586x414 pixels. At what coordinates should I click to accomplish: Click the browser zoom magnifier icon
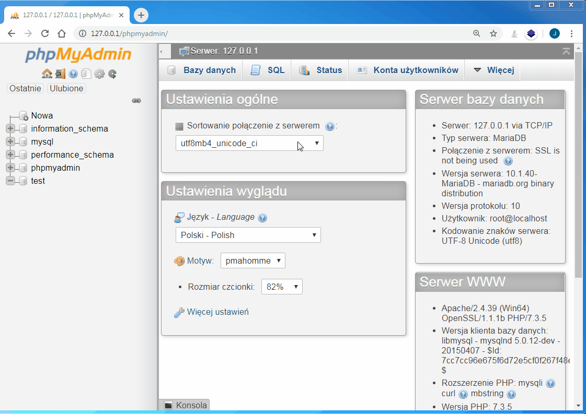[x=477, y=33]
